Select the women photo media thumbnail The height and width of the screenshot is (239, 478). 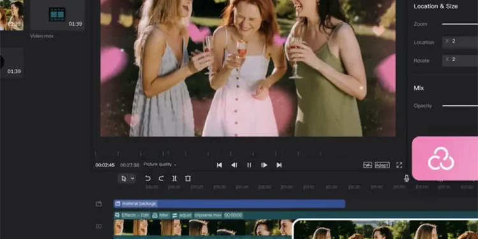click(x=11, y=15)
